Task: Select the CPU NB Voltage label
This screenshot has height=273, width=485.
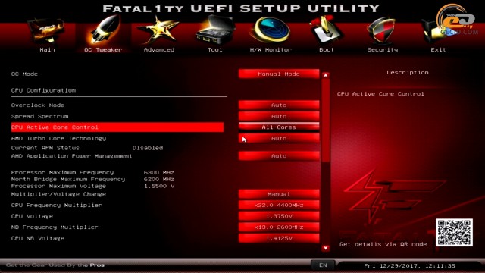Action: coord(38,238)
